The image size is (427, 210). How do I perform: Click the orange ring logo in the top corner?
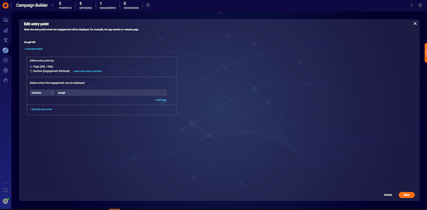coord(6,5)
